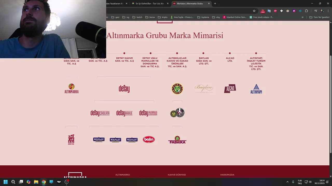Open the taskbar clock showing 18:24
332x186 pixels.
pyautogui.click(x=320, y=182)
